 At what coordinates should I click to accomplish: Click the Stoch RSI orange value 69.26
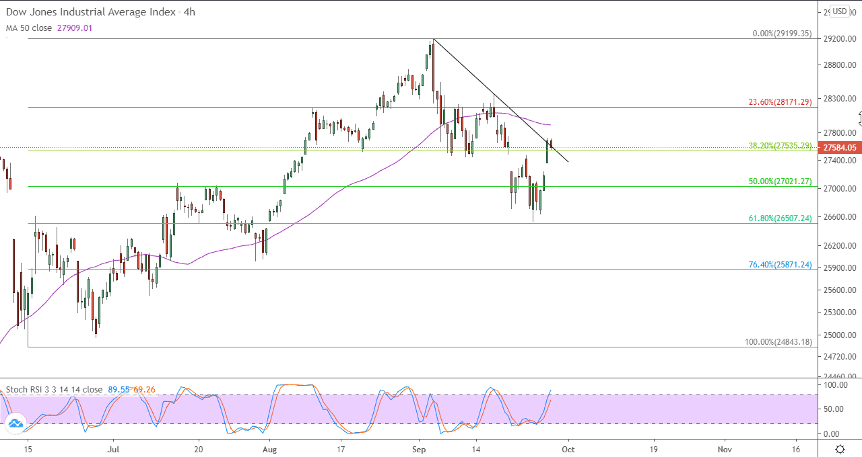(144, 389)
